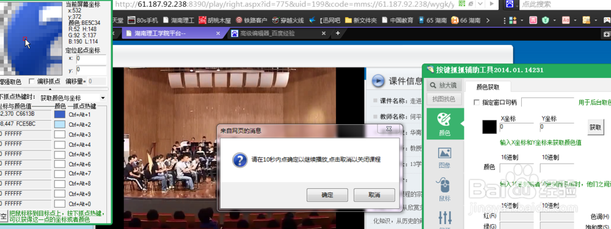Close the 高级编辑器_百度经验 tab
The width and height of the screenshot is (611, 229).
323,33
